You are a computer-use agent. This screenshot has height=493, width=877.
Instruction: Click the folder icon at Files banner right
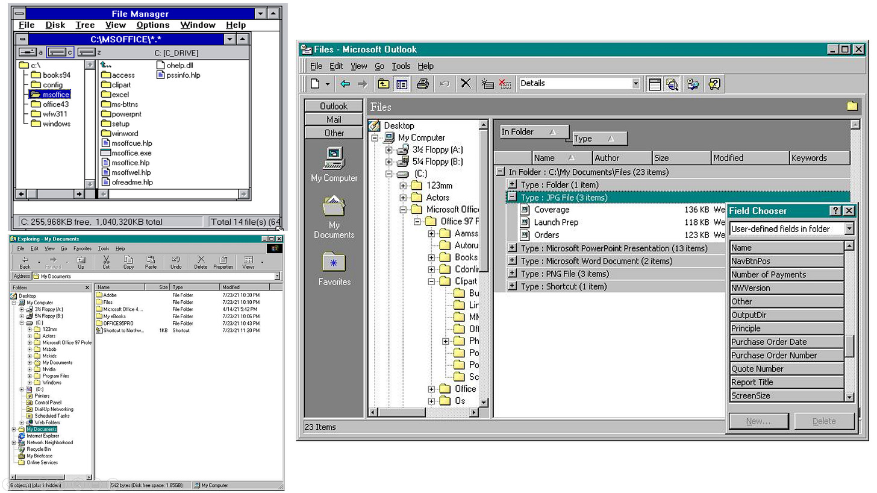[x=852, y=106]
